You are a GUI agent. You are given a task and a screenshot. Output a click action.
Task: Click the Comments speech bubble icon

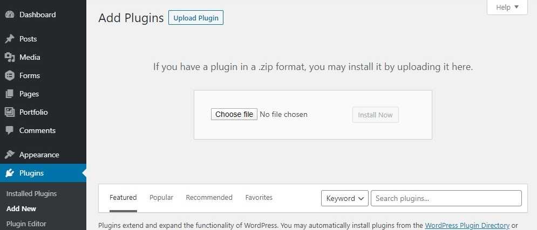tap(10, 130)
